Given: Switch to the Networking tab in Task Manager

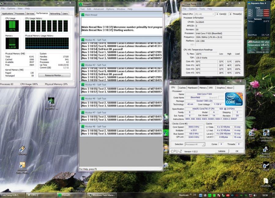Looking at the screenshot, I should click(x=55, y=13).
